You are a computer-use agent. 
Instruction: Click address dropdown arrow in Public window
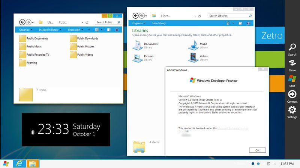point(82,22)
